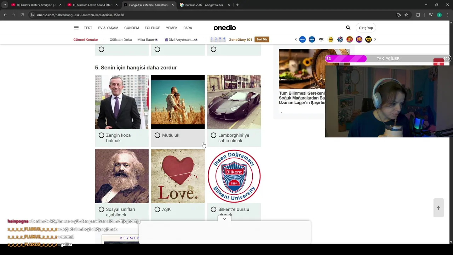Open the Gülistan Doku topic
The image size is (453, 255).
[121, 40]
